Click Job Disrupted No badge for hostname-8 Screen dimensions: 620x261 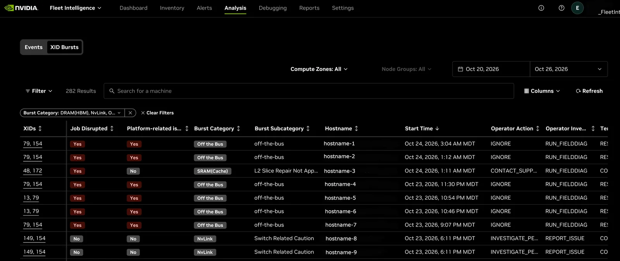(x=76, y=239)
